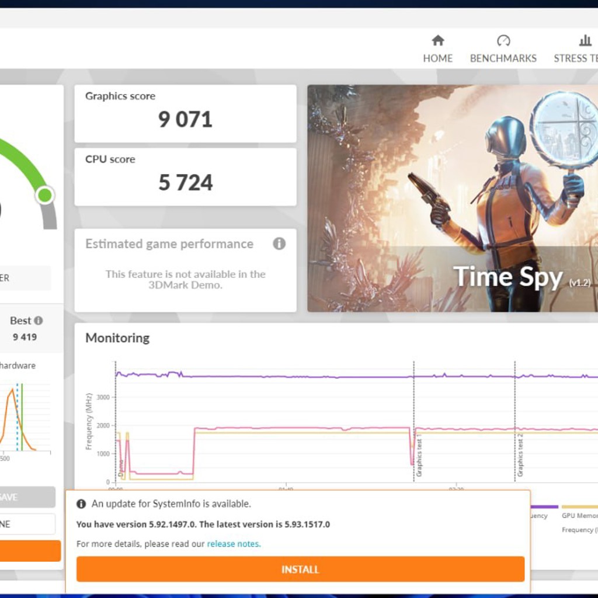Click info icon next to Best score

click(x=38, y=321)
